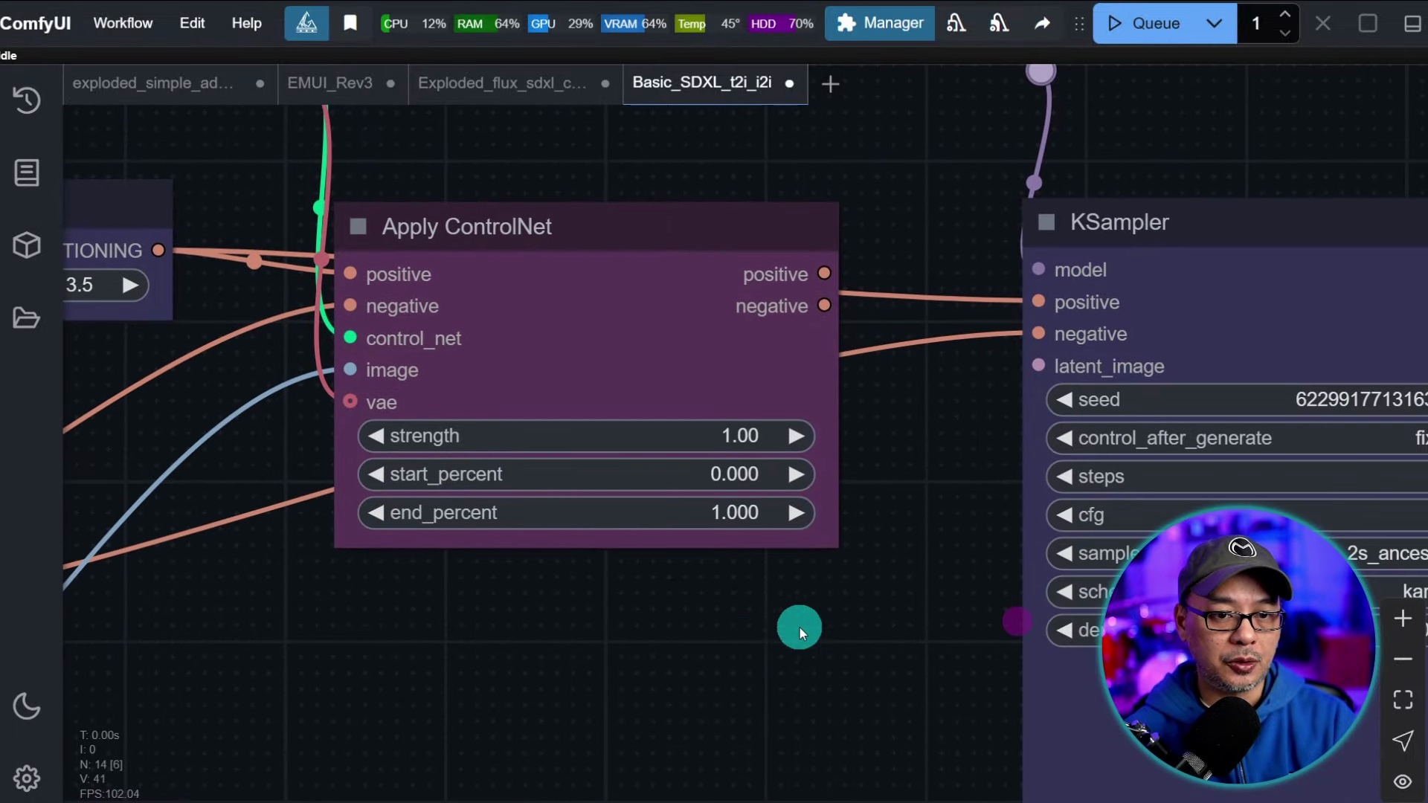The image size is (1428, 803).
Task: Click the square stop-view icon in top bar
Action: coord(1368,23)
